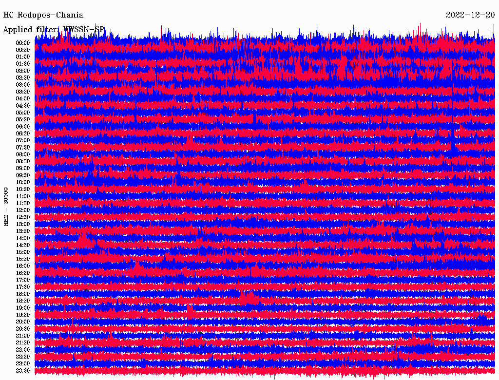Image resolution: width=499 pixels, height=380 pixels.
Task: Click the 21:30 time row label
Action: pos(23,343)
